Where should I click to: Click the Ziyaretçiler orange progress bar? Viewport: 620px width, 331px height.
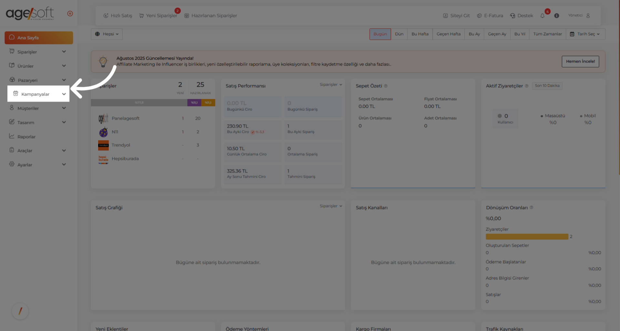[527, 237]
